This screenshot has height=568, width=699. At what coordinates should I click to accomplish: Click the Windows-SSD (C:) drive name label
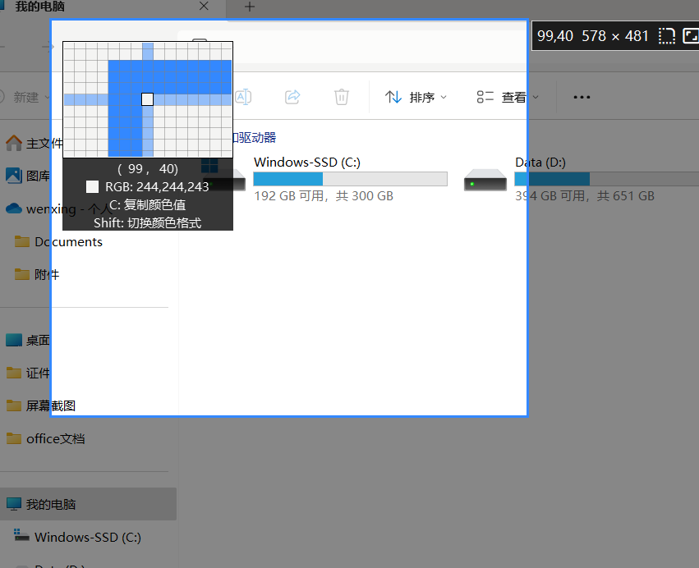click(x=307, y=163)
